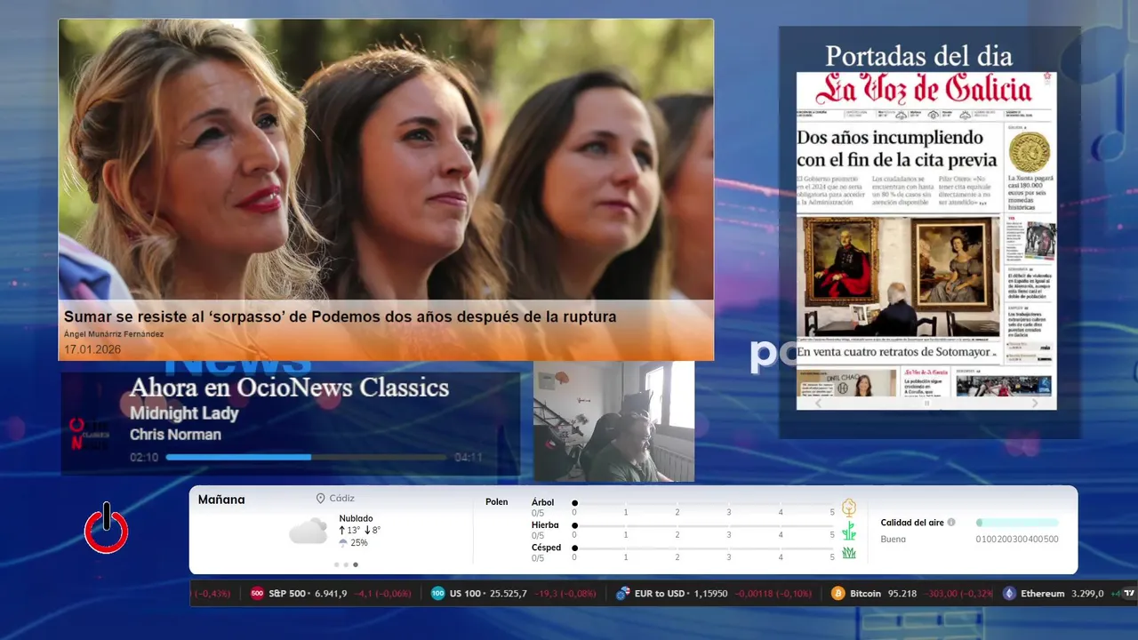Click the rain probability umbrella icon
The image size is (1138, 640).
[x=343, y=542]
